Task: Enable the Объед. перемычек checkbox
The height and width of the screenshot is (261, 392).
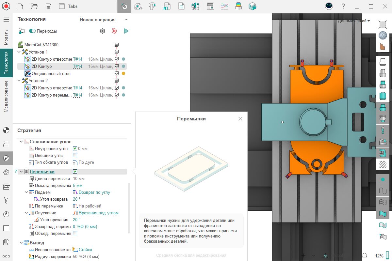Action: tap(75, 233)
